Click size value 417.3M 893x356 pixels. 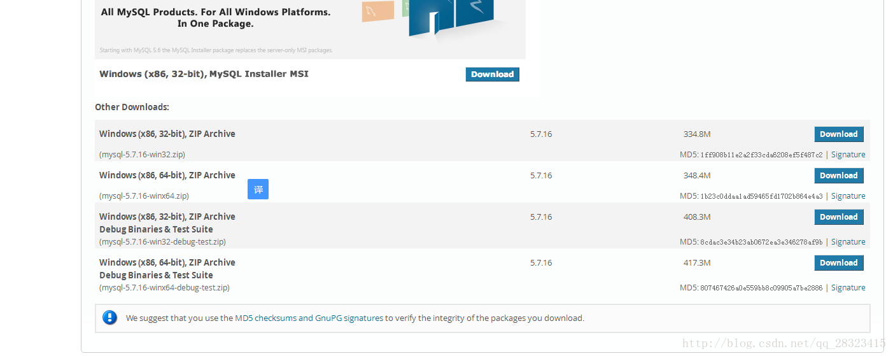coord(697,263)
